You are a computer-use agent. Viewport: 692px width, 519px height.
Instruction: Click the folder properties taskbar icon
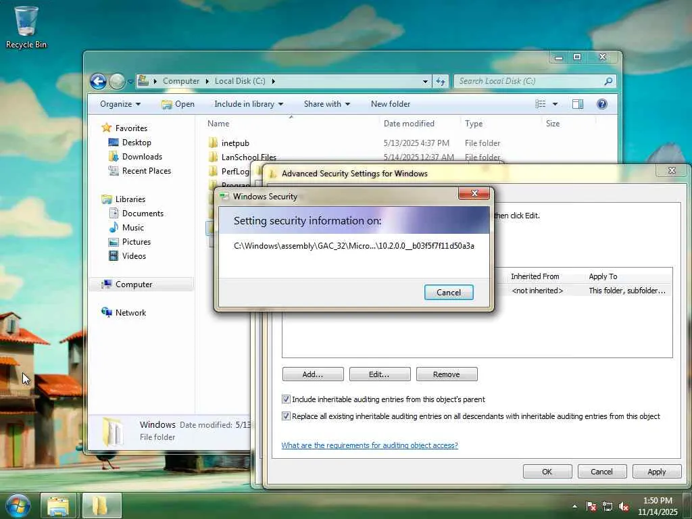coord(101,505)
